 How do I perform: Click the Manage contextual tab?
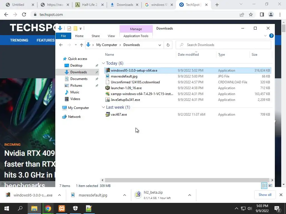point(136,29)
